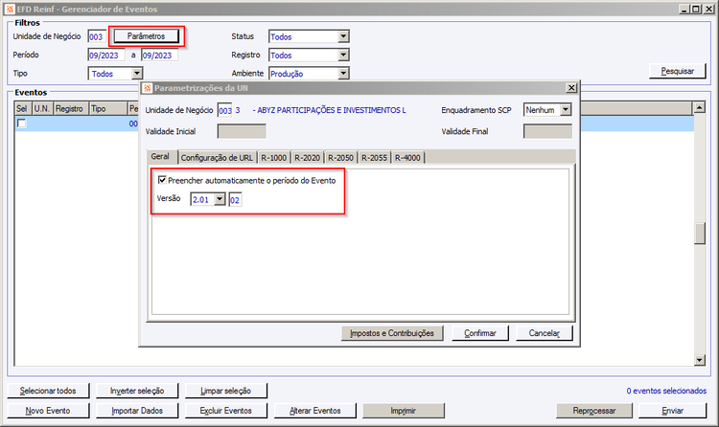Close the EFD Reinf main window
Screen dimensions: 719x427
[x=708, y=9]
